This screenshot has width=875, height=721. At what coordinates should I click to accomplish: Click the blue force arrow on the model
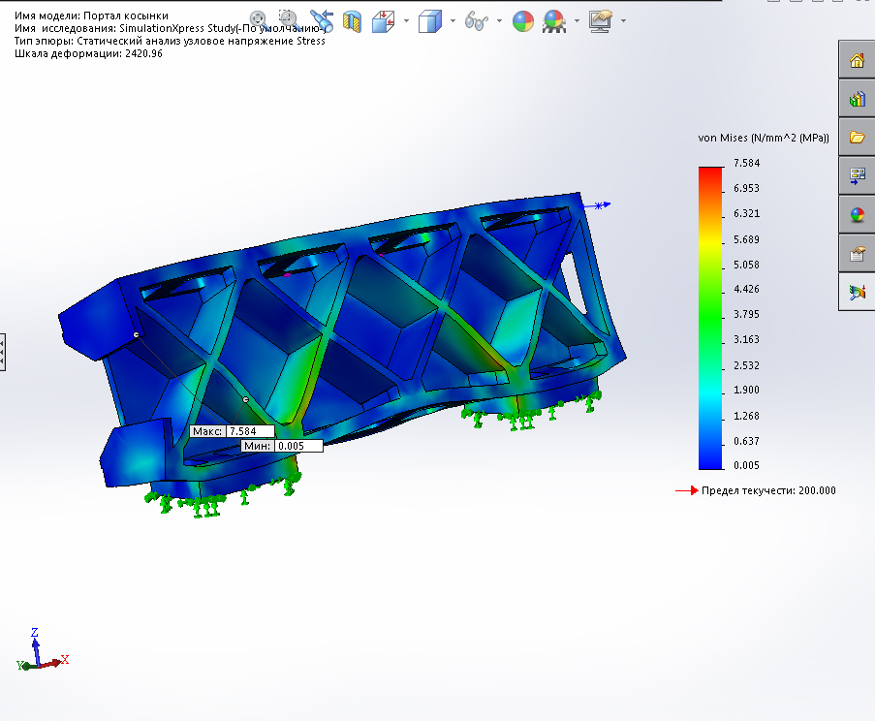[597, 205]
